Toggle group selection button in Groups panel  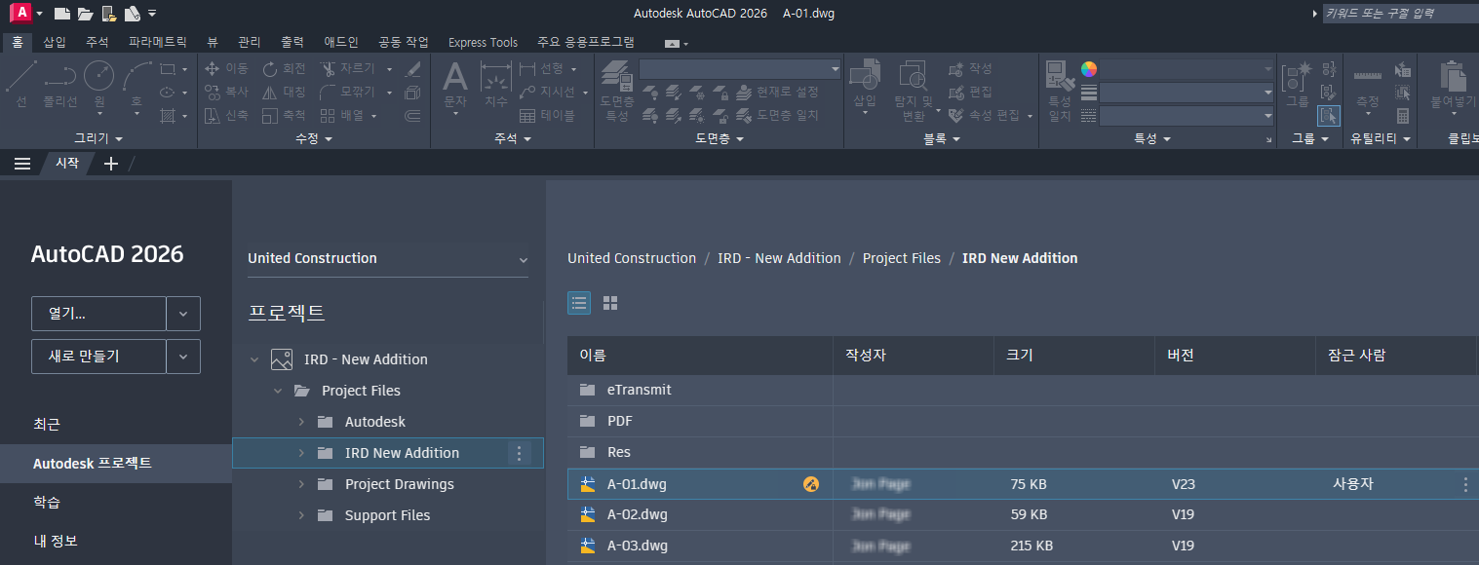[1328, 116]
